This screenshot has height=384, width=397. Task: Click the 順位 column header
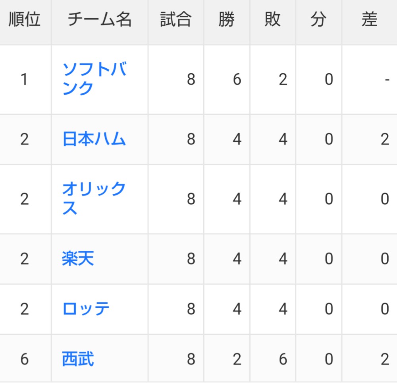click(25, 20)
